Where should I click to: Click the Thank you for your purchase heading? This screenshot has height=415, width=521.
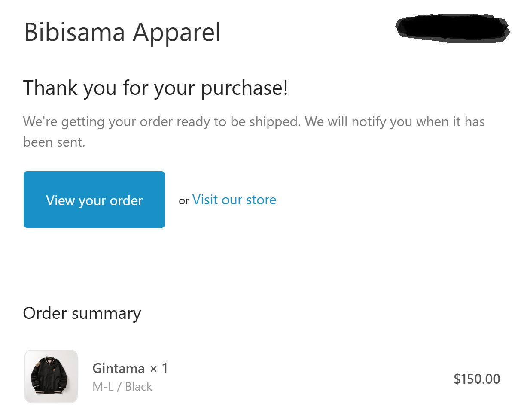tap(155, 88)
